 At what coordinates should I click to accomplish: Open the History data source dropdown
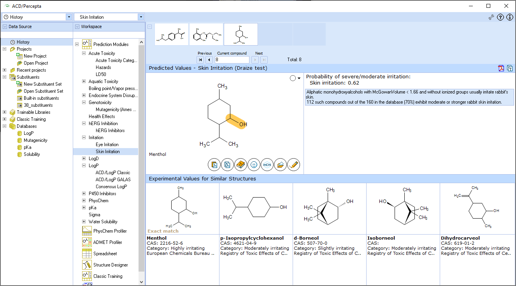point(69,17)
